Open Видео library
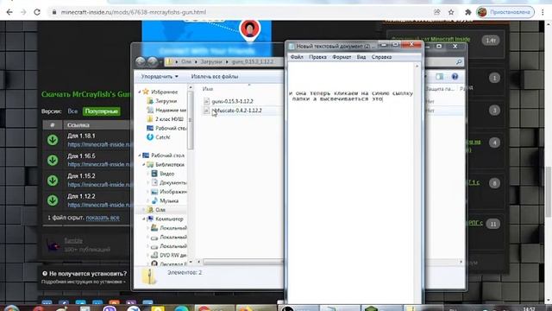The height and width of the screenshot is (311, 552). (x=166, y=174)
